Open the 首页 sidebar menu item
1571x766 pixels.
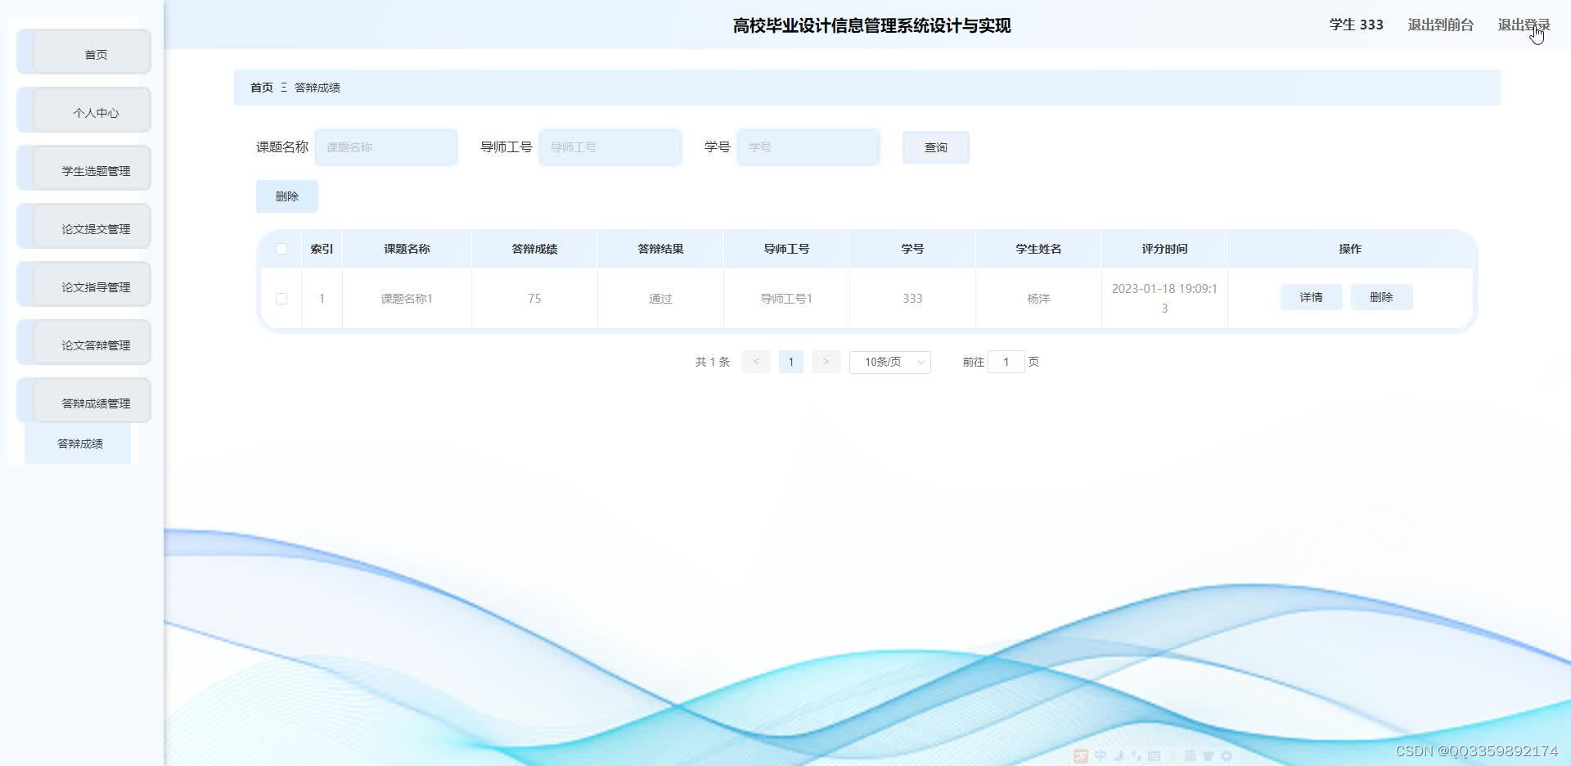click(83, 53)
